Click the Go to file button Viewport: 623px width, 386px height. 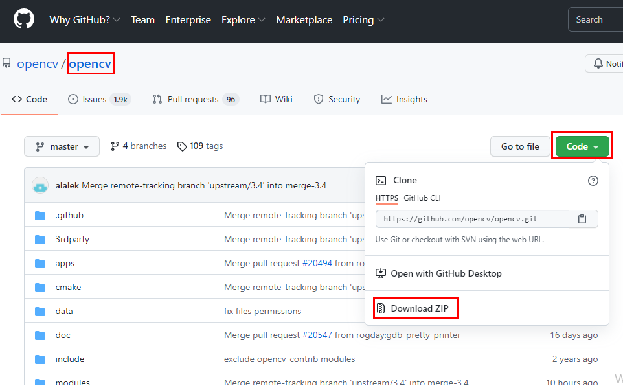520,146
